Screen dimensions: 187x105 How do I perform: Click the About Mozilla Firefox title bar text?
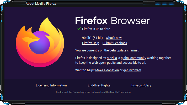click(x=41, y=4)
